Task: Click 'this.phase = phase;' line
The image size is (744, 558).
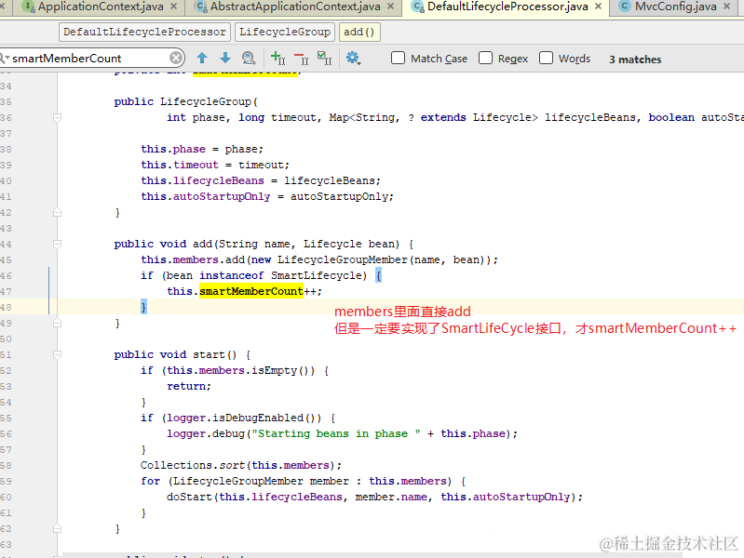Action: click(202, 150)
